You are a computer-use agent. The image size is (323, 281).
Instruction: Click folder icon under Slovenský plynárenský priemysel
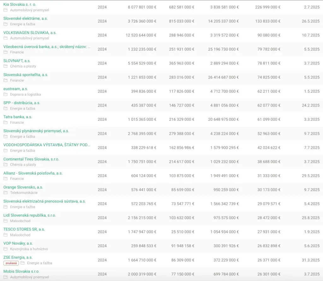6,136
